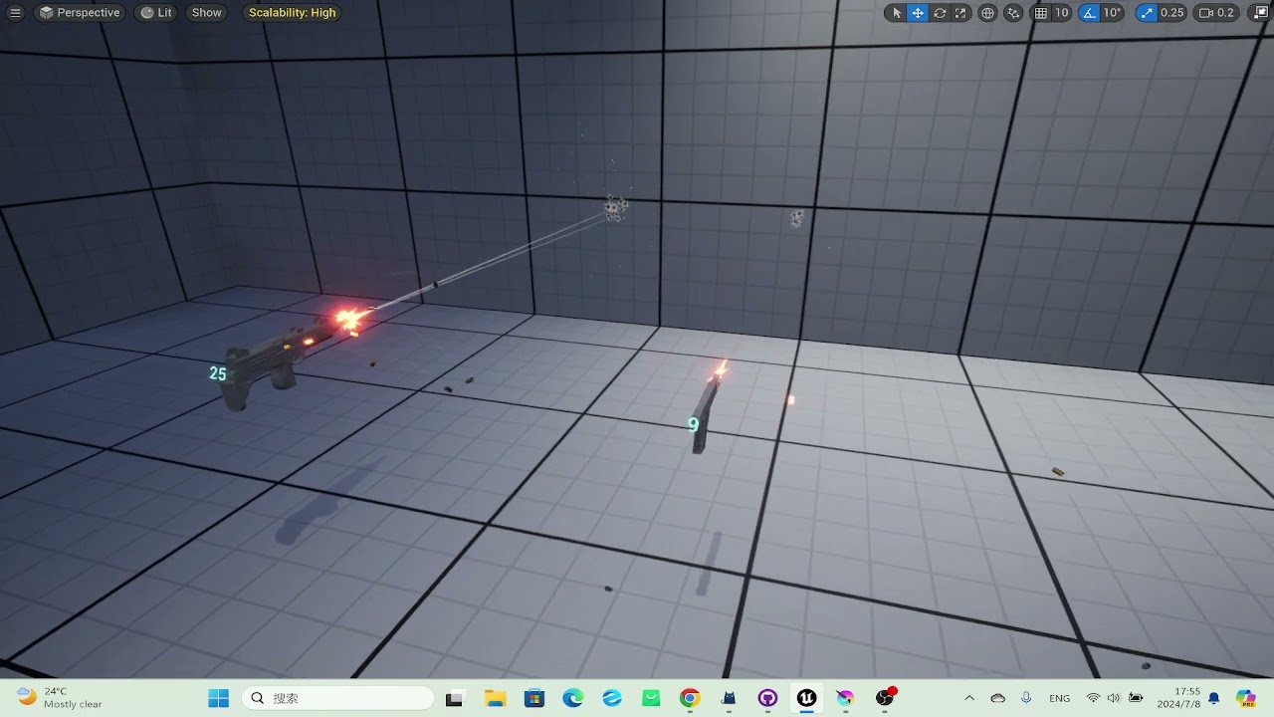Open grid snap size value 10
Screen dimensions: 1274x717
coord(1062,13)
